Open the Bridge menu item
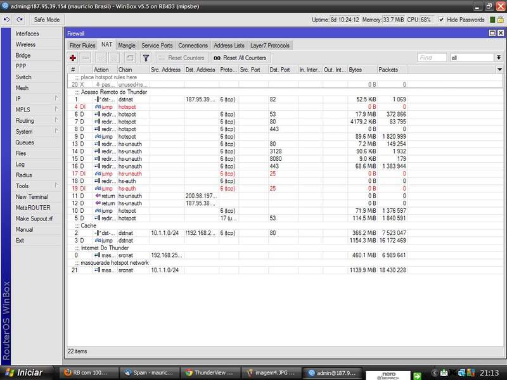 click(23, 55)
